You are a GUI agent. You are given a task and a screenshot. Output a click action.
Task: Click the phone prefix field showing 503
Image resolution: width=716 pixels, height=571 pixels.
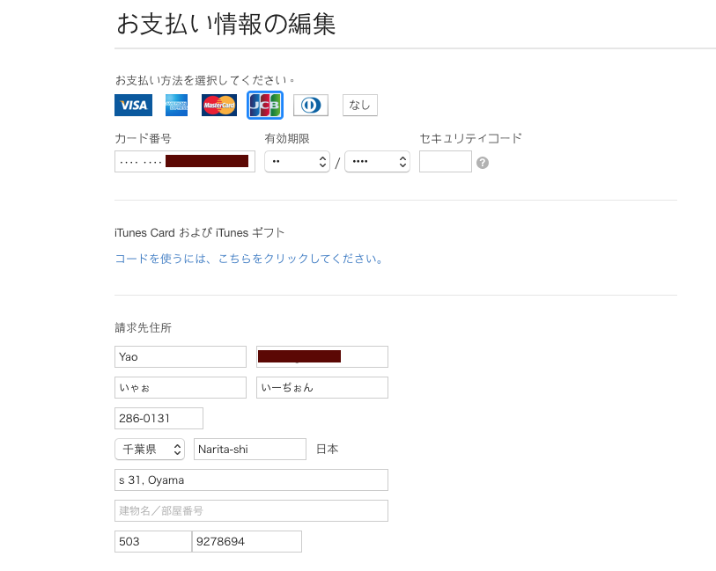click(152, 541)
